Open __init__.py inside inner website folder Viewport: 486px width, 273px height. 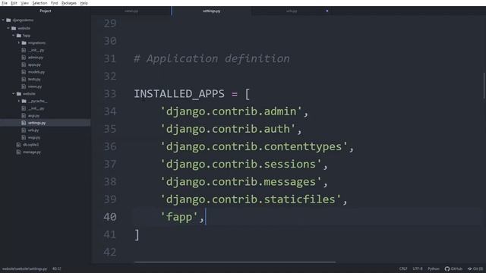36,108
